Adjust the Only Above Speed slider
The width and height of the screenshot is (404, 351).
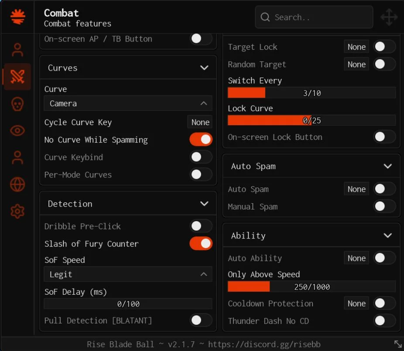click(312, 286)
